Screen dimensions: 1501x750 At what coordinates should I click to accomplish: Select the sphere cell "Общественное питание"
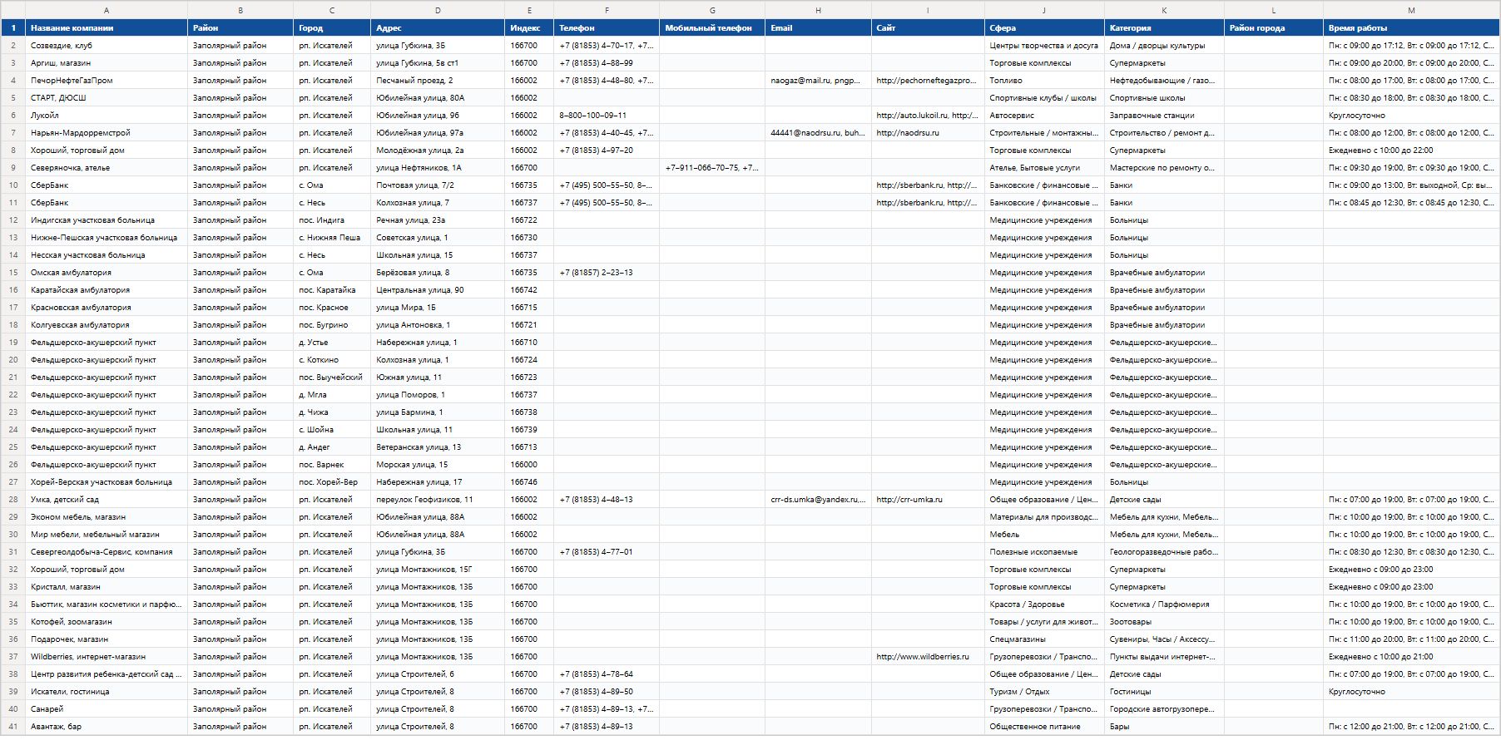[x=1044, y=727]
